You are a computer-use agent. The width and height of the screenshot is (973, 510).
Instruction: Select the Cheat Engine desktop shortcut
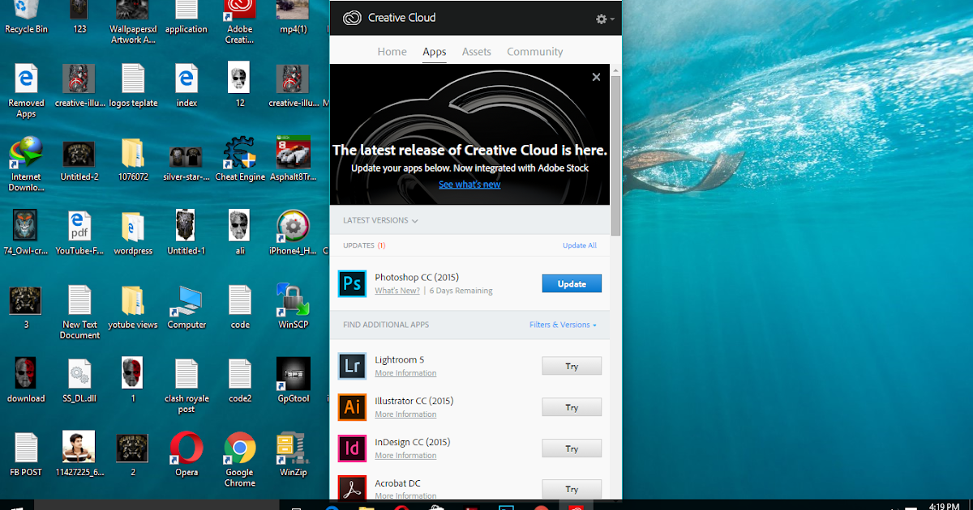(x=240, y=159)
